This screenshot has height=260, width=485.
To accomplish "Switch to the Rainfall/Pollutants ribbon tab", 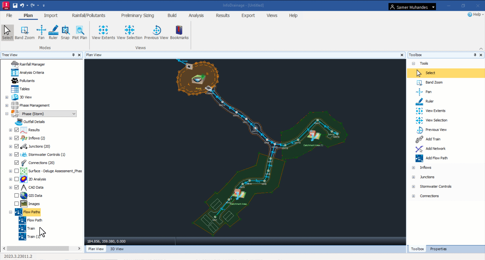I will click(88, 15).
